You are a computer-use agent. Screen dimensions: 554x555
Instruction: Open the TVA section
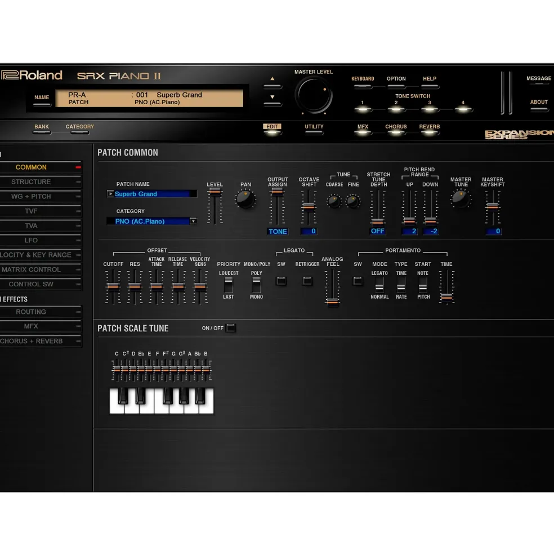coord(41,225)
